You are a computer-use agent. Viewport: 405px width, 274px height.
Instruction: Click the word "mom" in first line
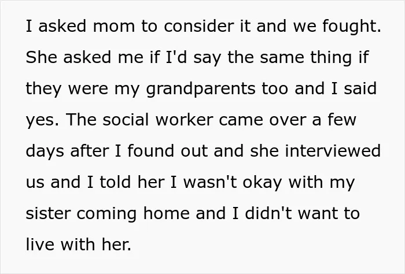coord(113,27)
